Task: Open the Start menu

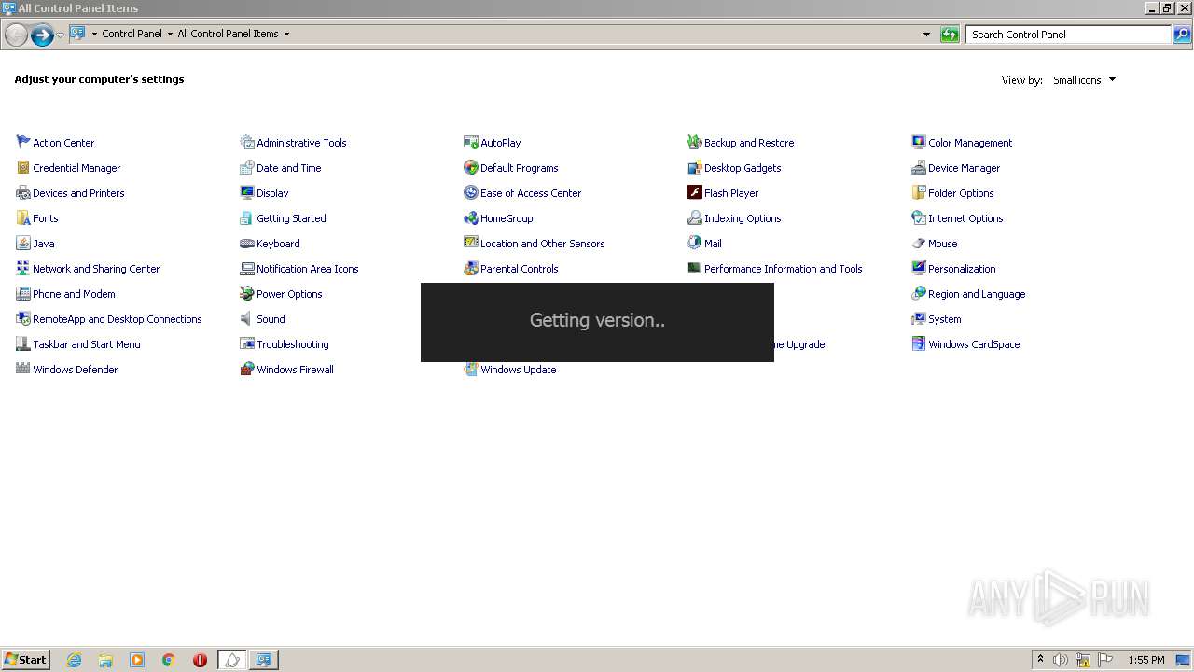Action: (26, 660)
